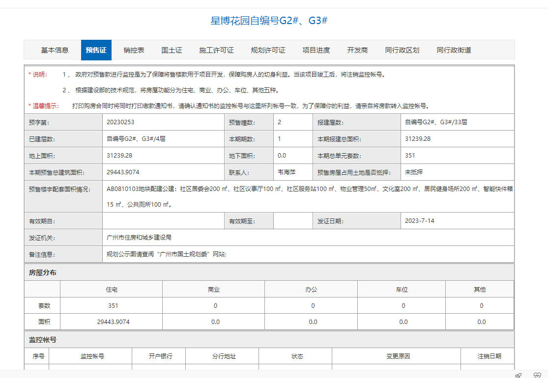This screenshot has height=378, width=548.
Task: Switch to the 销控表 tab
Action: [x=134, y=50]
